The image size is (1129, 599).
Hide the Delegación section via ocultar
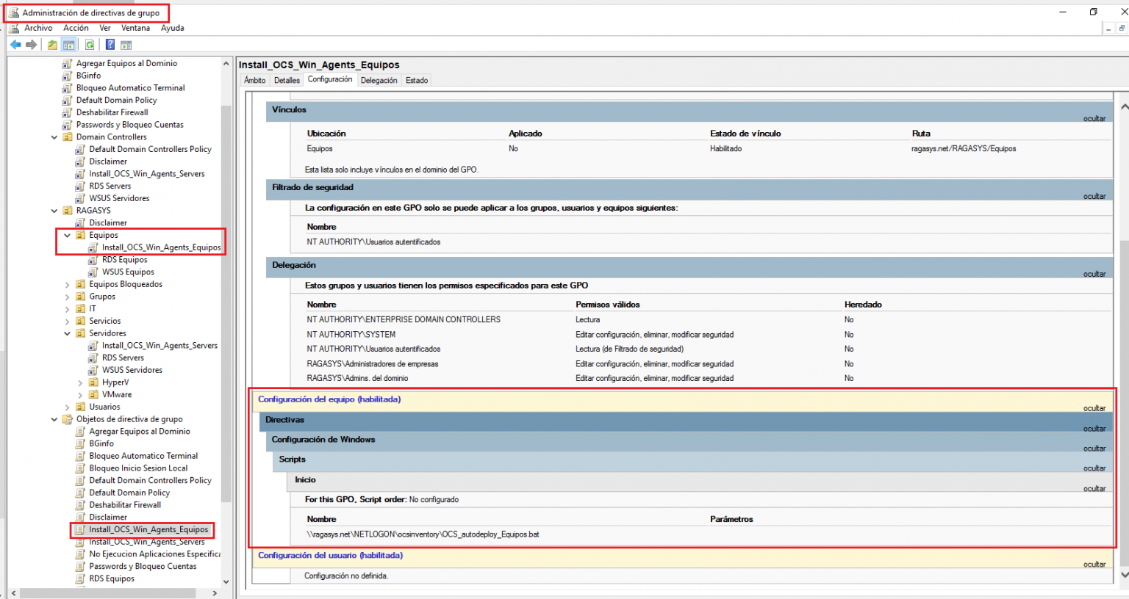[x=1094, y=273]
